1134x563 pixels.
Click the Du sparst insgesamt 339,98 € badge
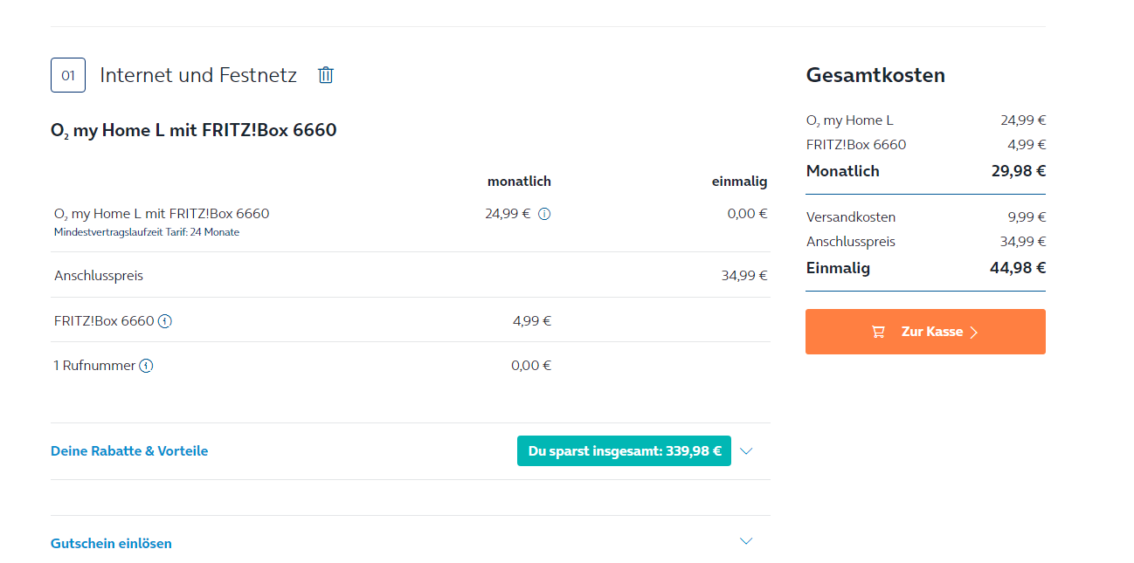(x=624, y=451)
